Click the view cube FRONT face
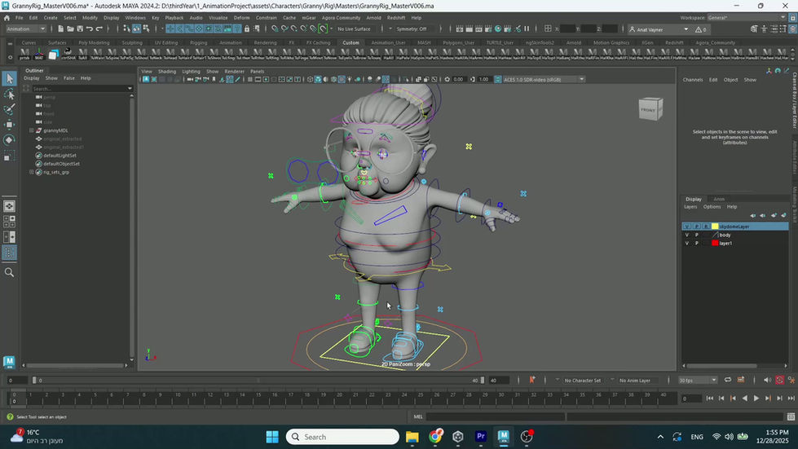The image size is (798, 449). (x=647, y=109)
